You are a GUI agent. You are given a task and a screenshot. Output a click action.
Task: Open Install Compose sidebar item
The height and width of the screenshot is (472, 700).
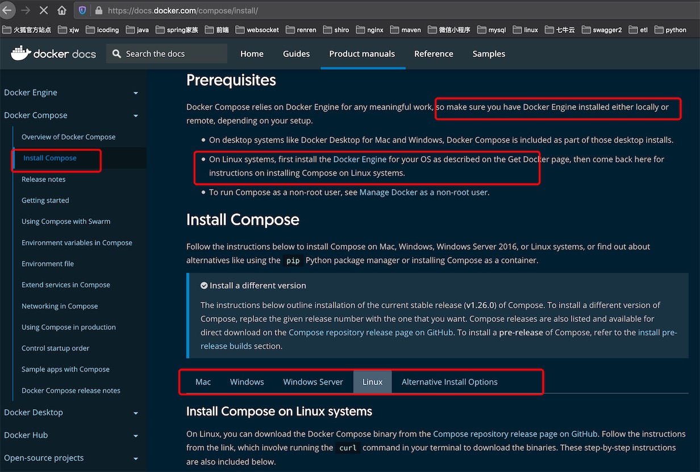[x=50, y=158]
